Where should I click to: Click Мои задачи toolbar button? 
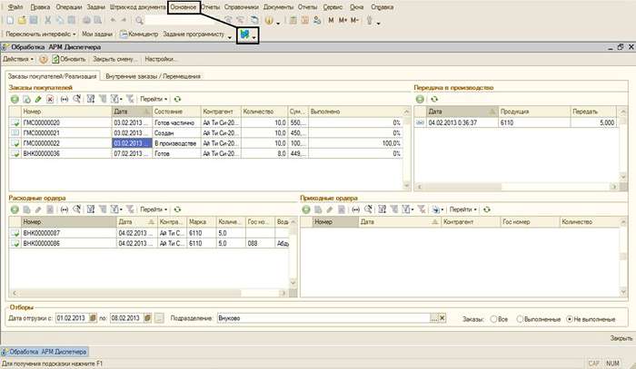point(97,34)
